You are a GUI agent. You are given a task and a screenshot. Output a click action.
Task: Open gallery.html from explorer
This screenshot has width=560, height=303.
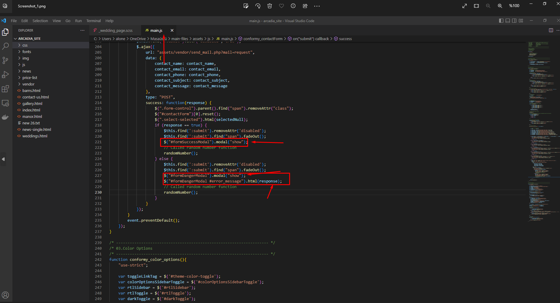[x=51, y=103]
